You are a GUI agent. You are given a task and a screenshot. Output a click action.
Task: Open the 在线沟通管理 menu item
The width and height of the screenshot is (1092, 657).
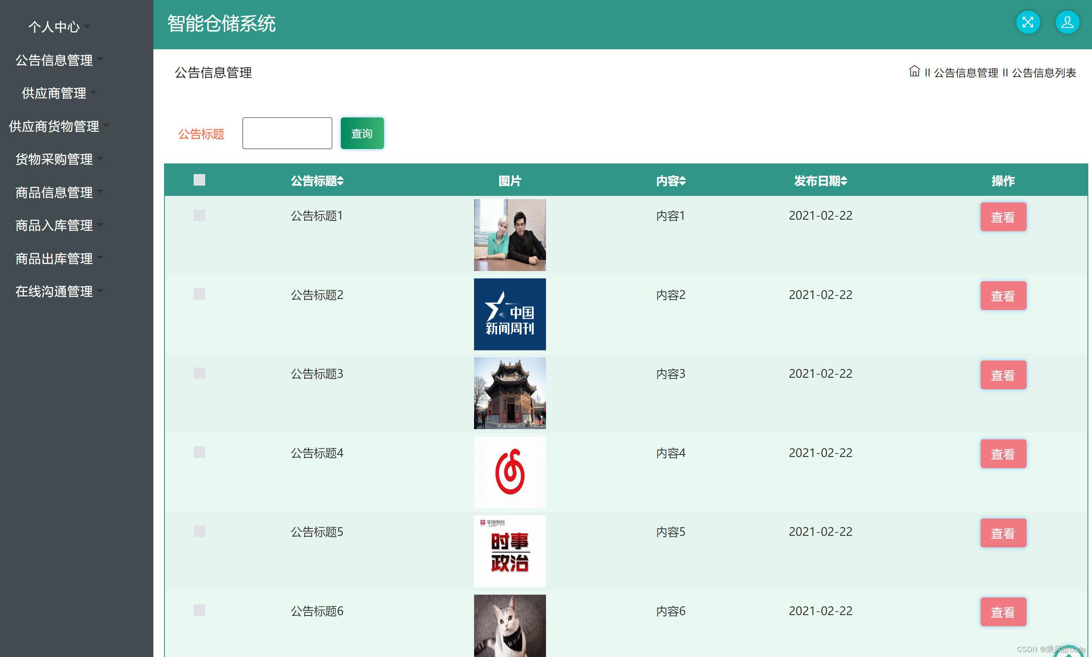(54, 291)
